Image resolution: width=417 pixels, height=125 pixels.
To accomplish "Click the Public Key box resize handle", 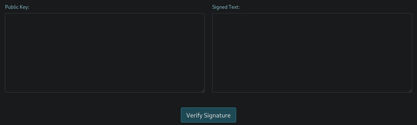I will click(x=203, y=91).
